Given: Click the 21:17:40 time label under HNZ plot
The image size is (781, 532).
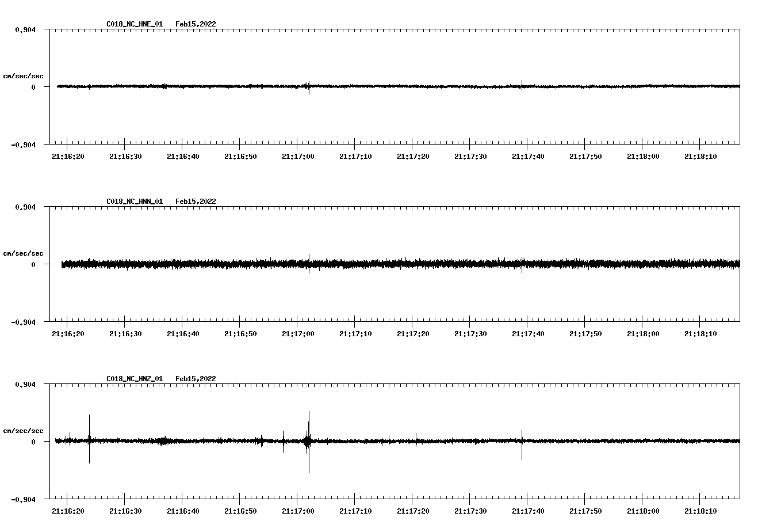Looking at the screenshot, I should [528, 511].
